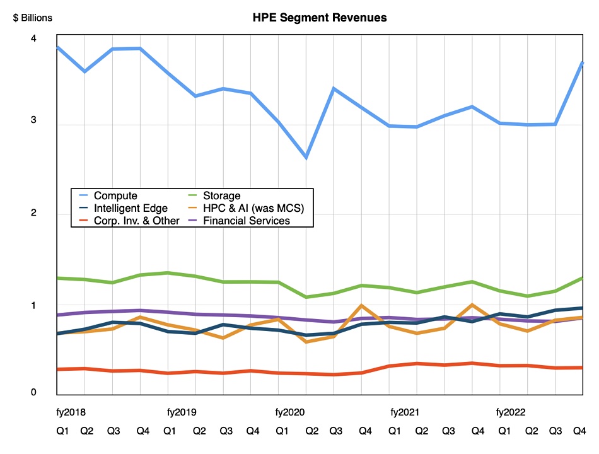
Task: Click the Financial Services line at fy2018 Q4
Action: click(140, 310)
